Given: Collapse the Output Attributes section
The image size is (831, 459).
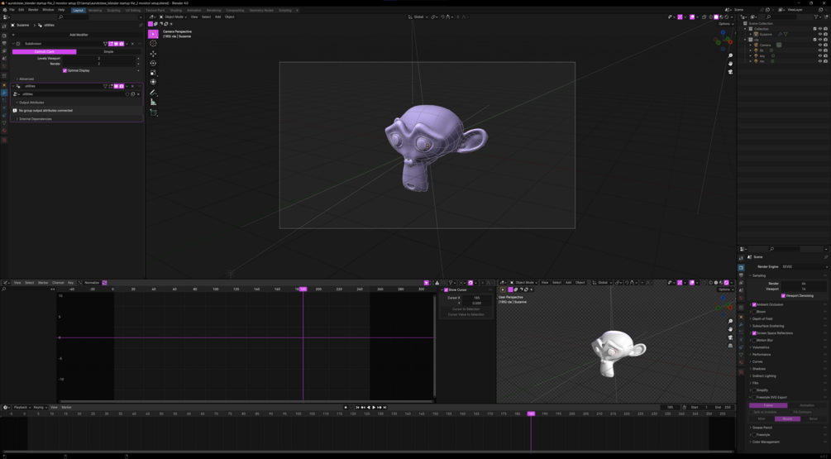Looking at the screenshot, I should point(31,103).
